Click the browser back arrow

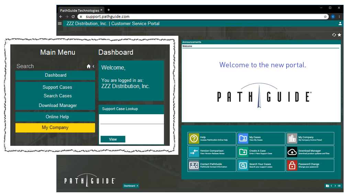(x=61, y=17)
